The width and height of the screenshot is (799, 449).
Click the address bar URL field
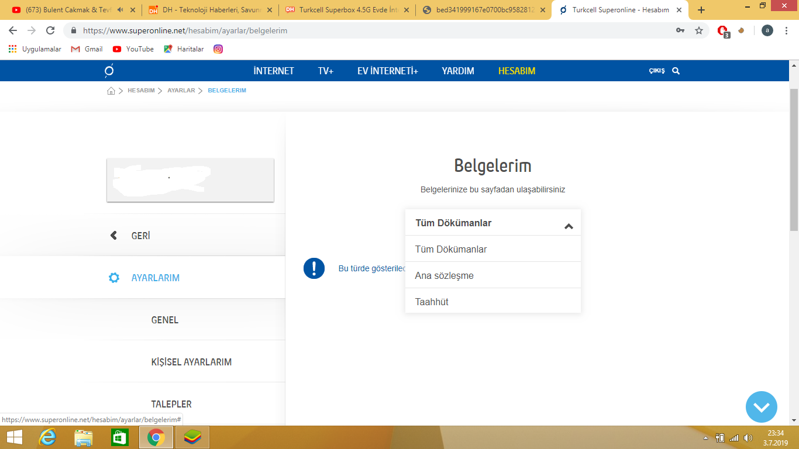click(x=374, y=30)
